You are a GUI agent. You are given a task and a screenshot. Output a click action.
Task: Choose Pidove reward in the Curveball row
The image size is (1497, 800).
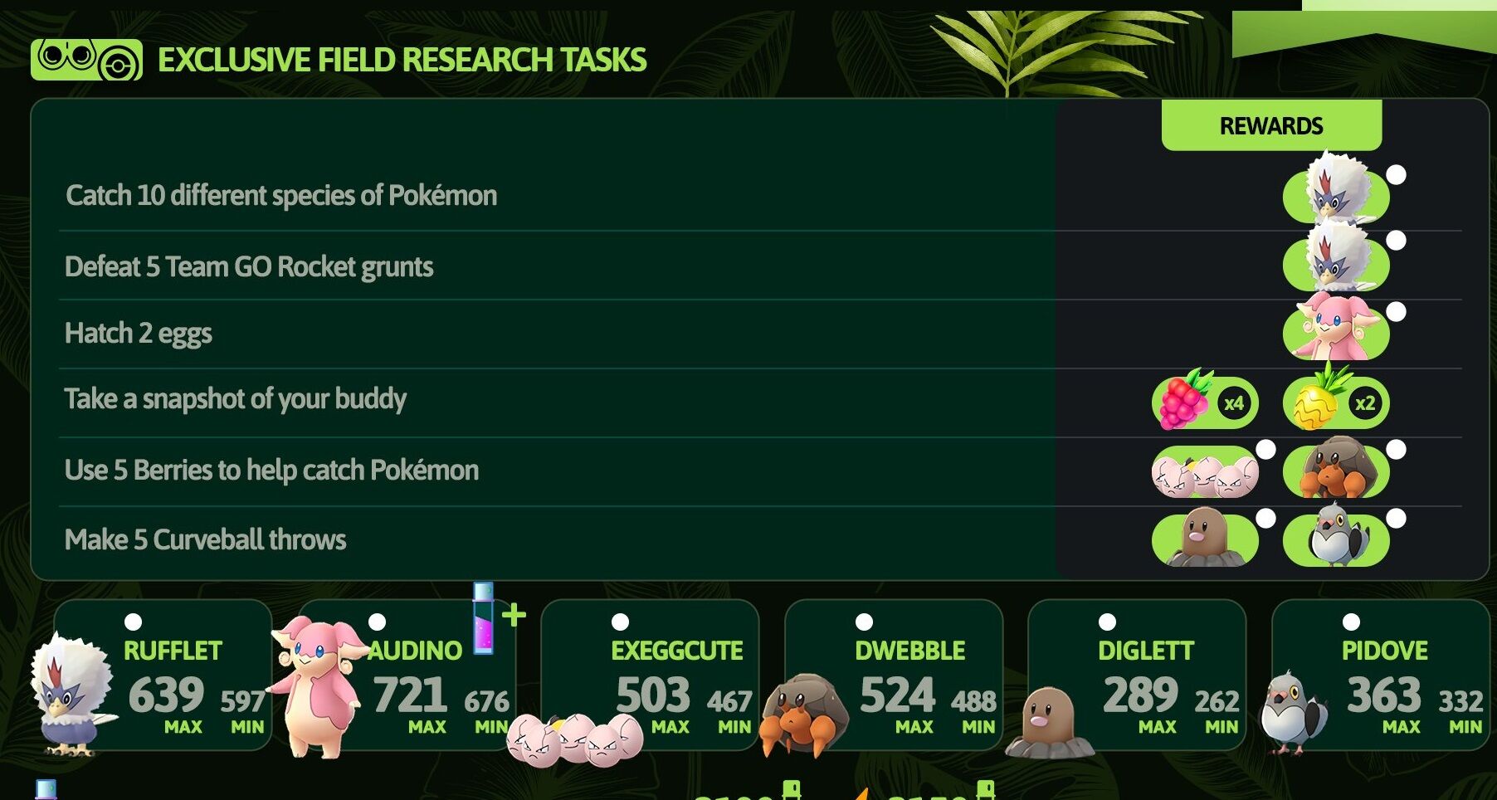[1336, 535]
